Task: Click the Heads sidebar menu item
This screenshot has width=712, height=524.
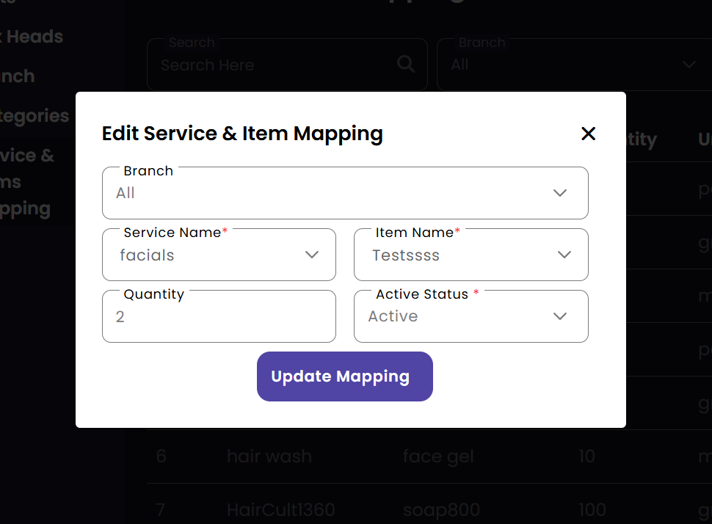Action: (x=32, y=37)
